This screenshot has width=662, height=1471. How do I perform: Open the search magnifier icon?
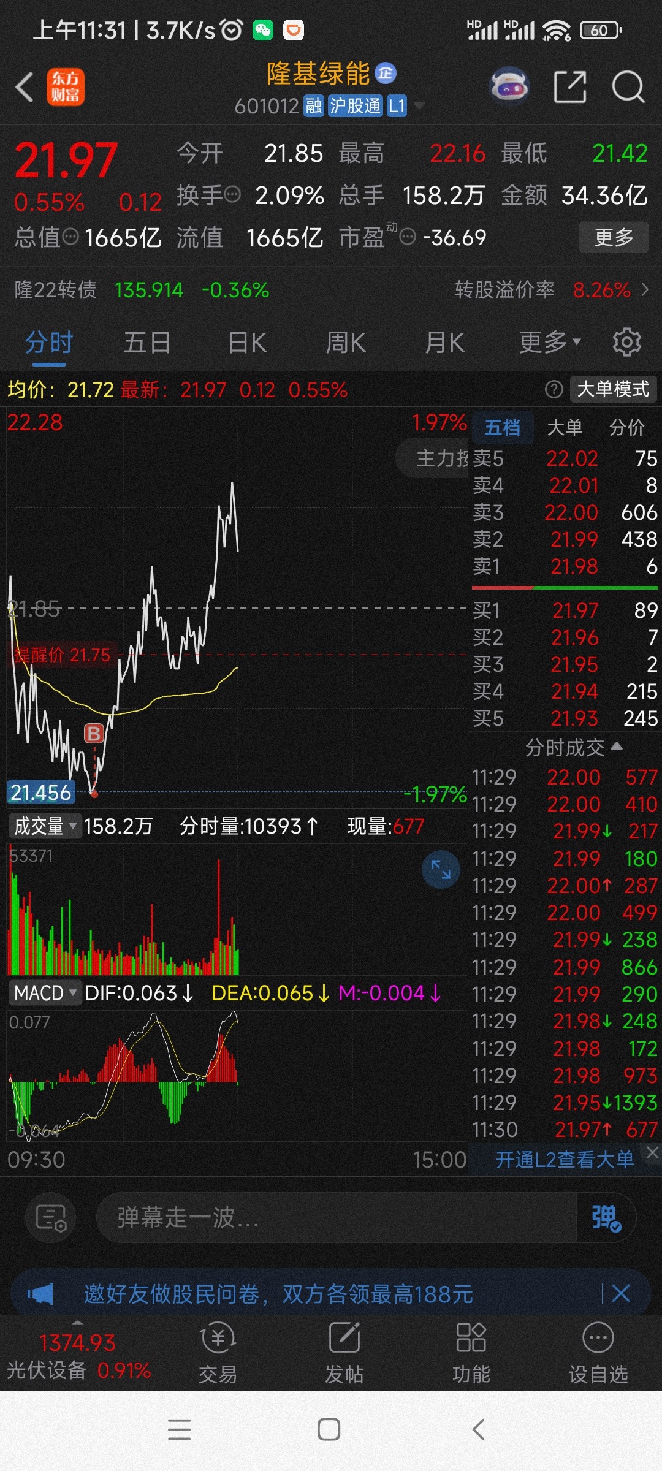628,86
